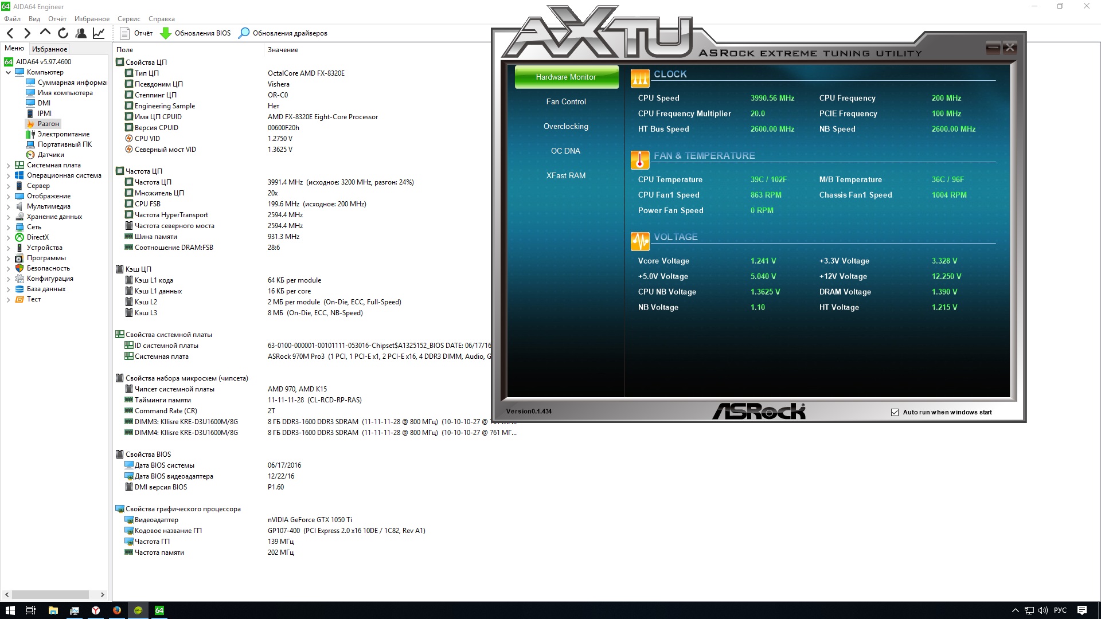The height and width of the screenshot is (619, 1101).
Task: Open Task View on taskbar
Action: pyautogui.click(x=31, y=610)
